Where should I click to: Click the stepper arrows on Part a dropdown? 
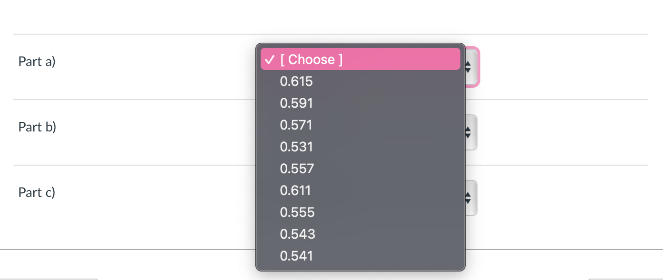(468, 67)
